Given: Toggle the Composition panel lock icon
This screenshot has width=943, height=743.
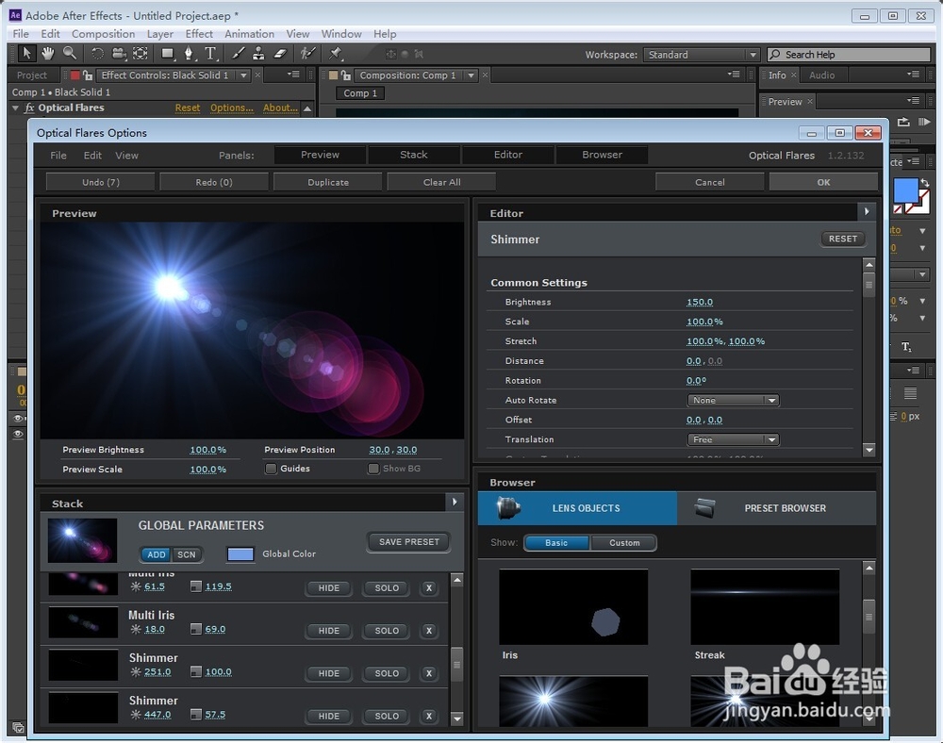Looking at the screenshot, I should (x=346, y=75).
